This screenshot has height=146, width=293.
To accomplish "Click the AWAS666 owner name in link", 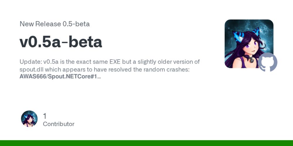I will [32, 77].
